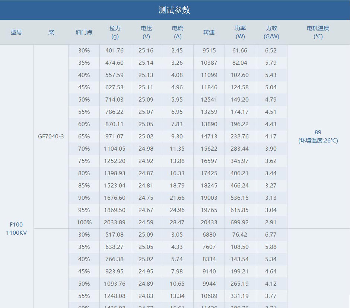Click the power value 108.50
Viewport: 350px width, 308px height.
(x=239, y=247)
